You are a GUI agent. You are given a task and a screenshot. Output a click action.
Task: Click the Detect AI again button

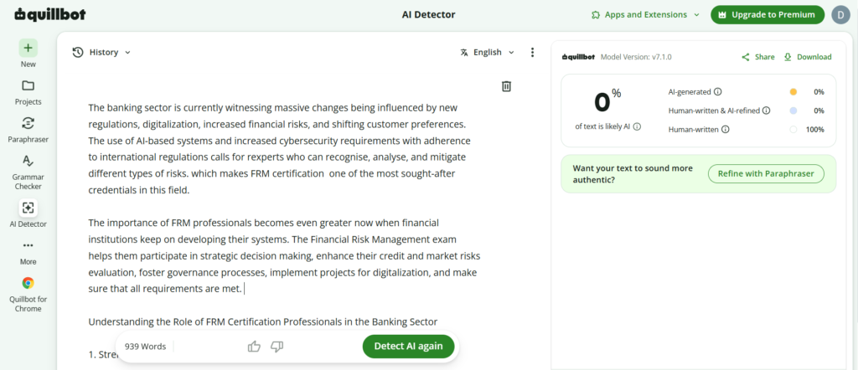click(x=409, y=347)
